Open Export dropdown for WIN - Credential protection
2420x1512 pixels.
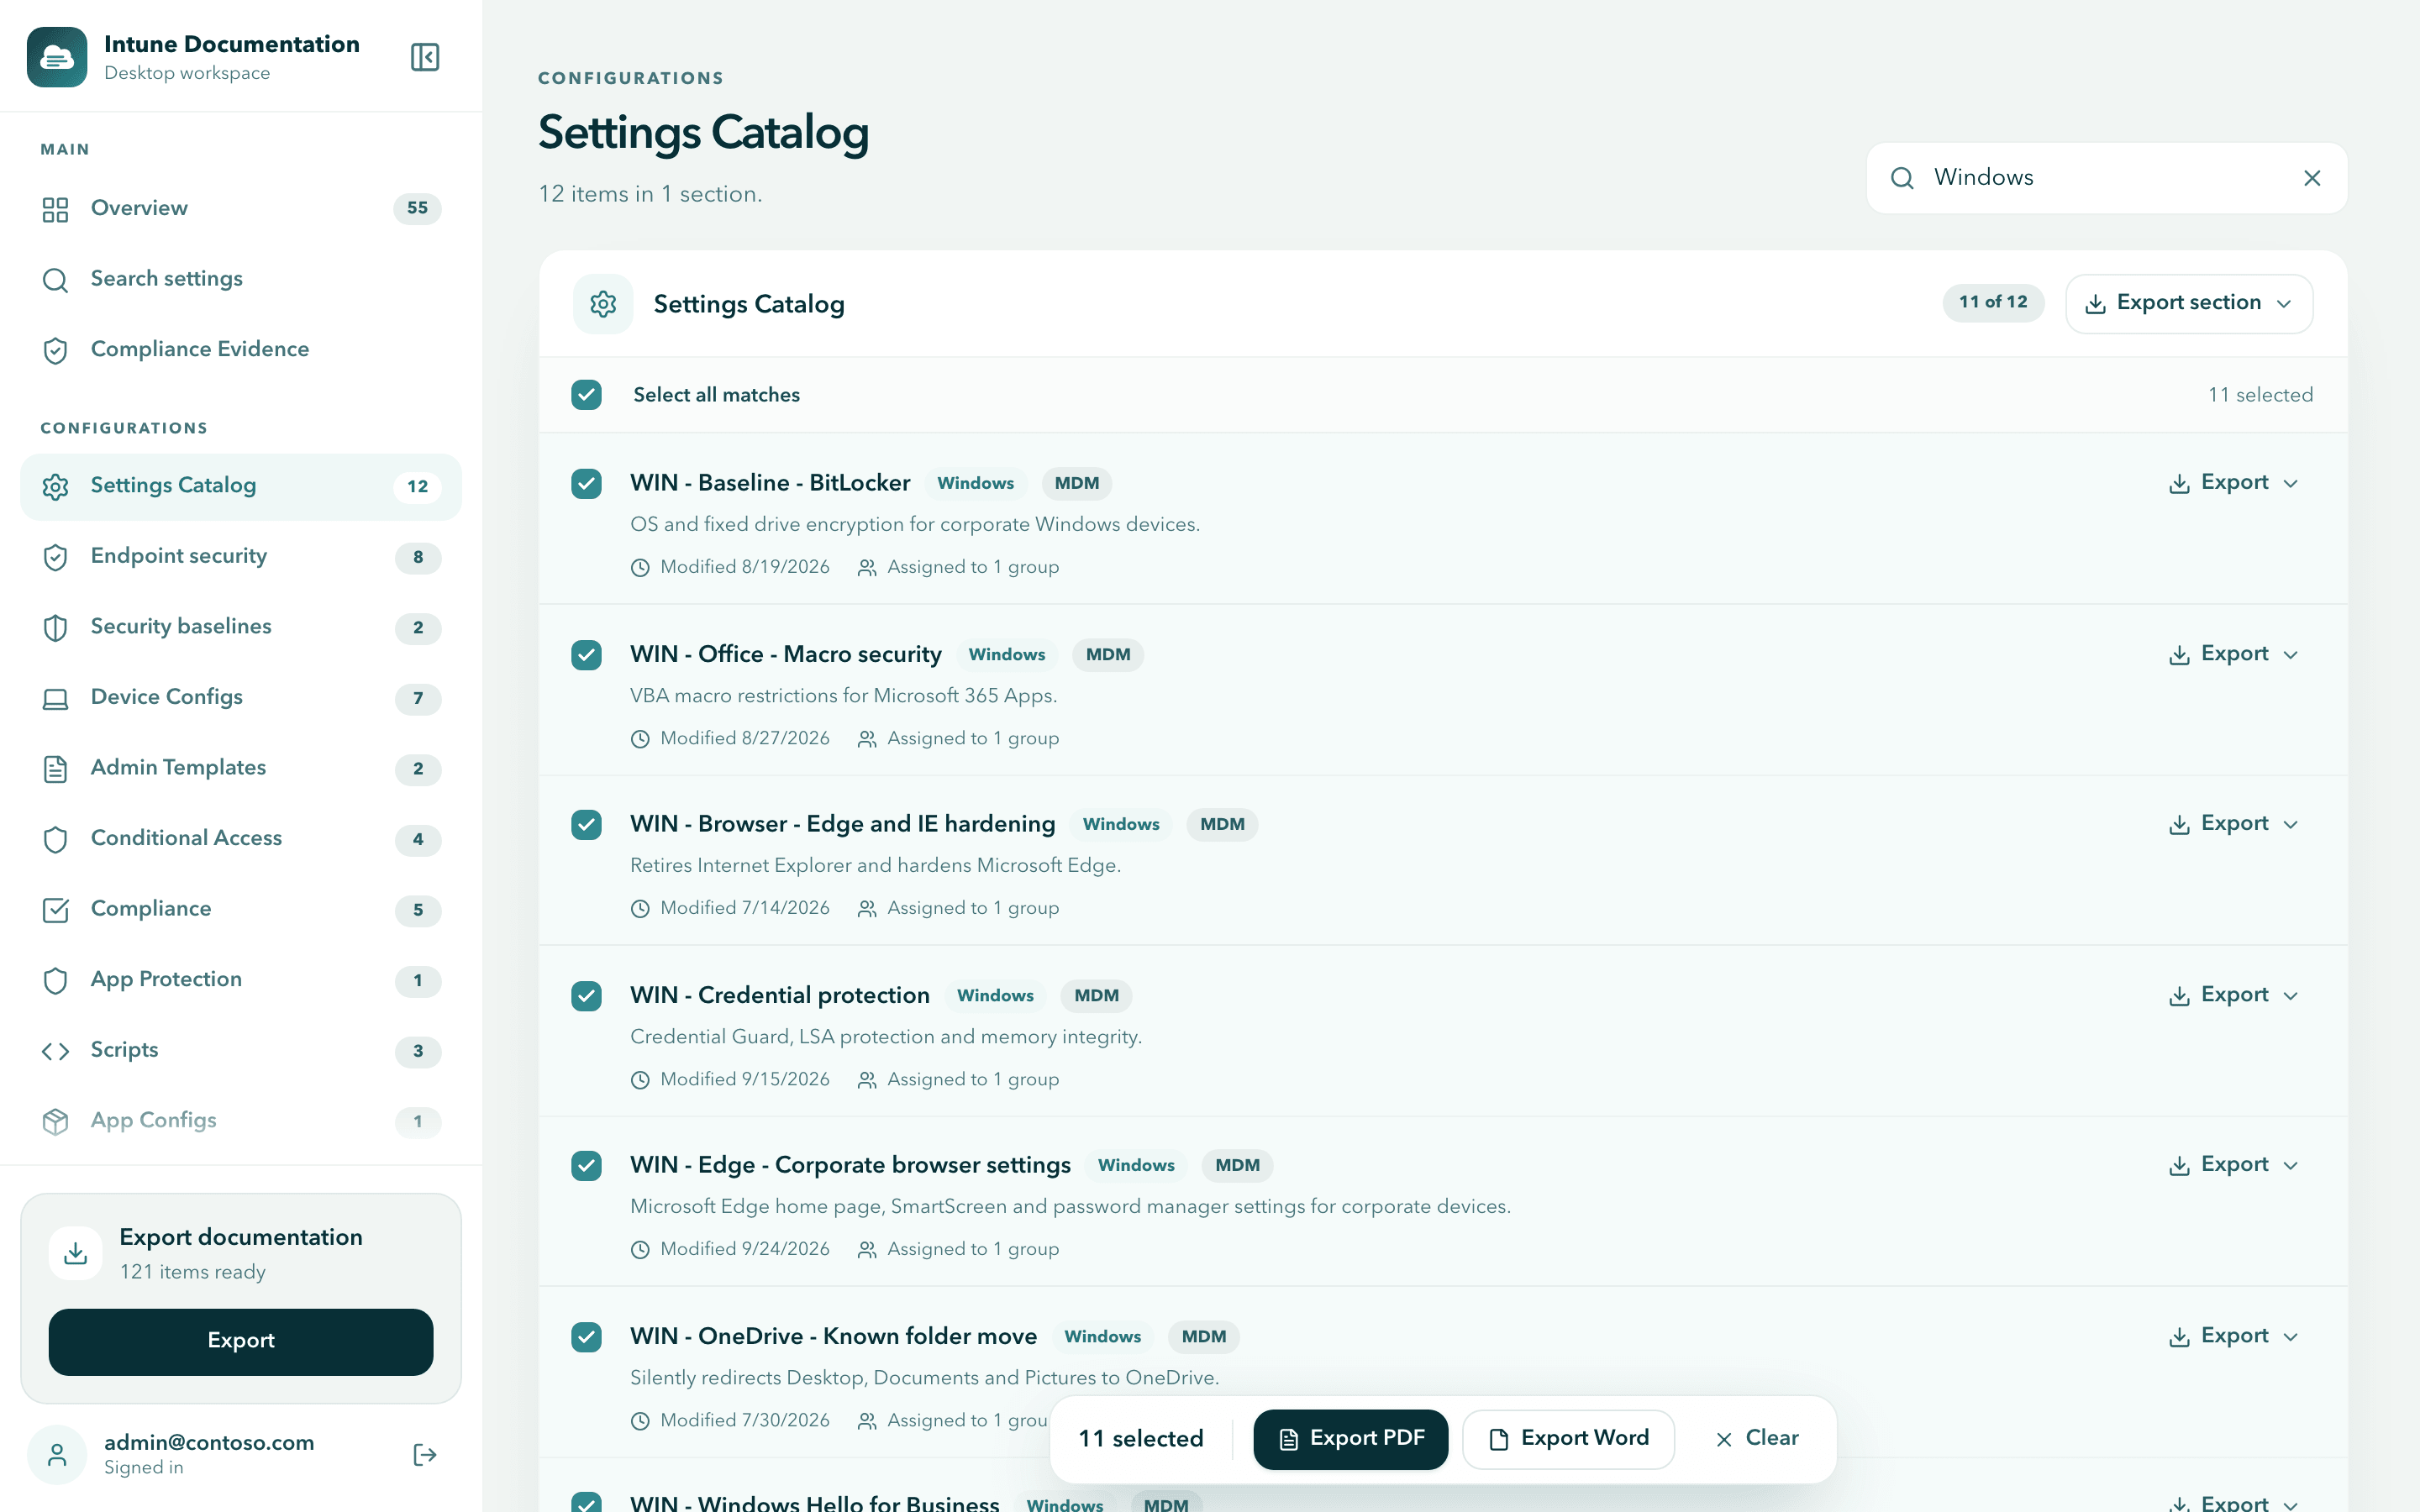[2234, 995]
